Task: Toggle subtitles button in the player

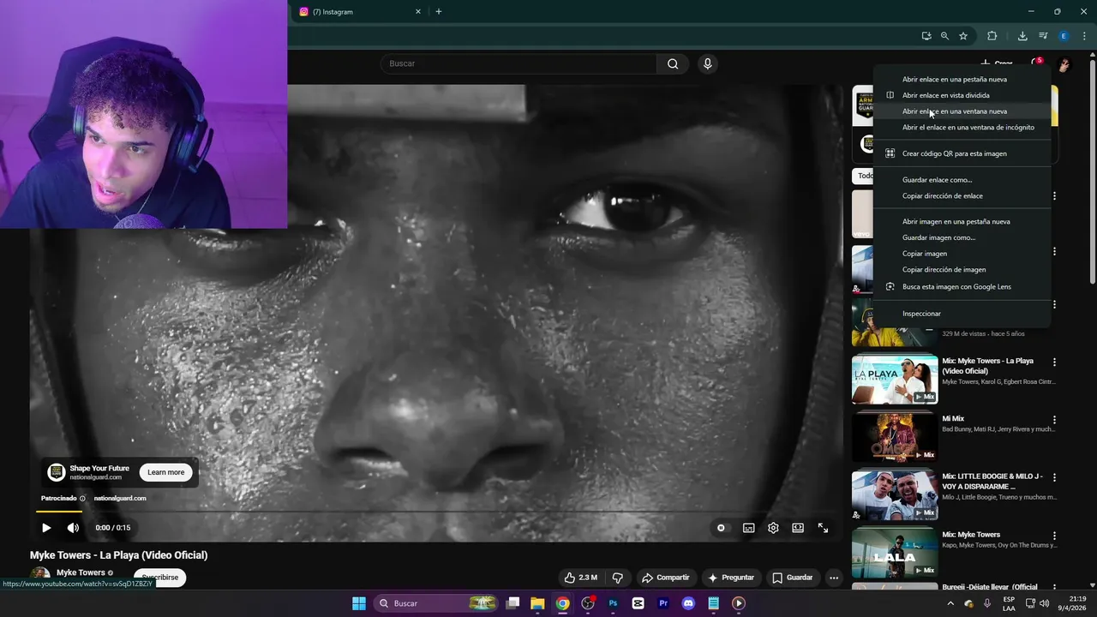Action: click(x=748, y=528)
